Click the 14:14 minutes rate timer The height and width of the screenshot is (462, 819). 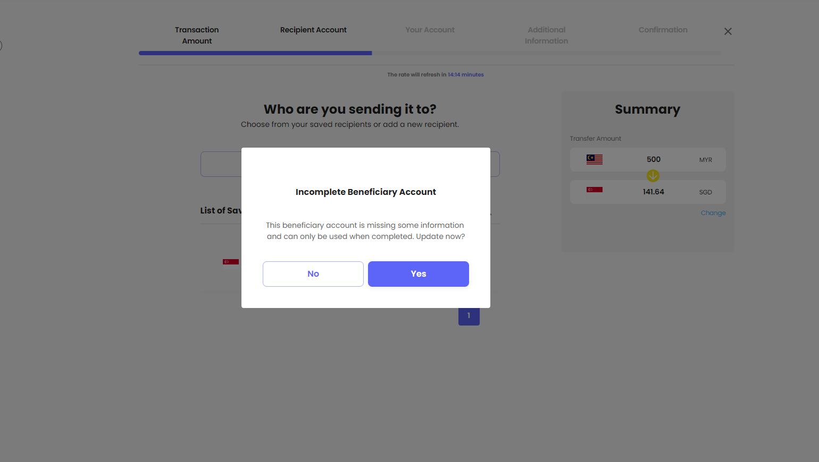[x=466, y=75]
